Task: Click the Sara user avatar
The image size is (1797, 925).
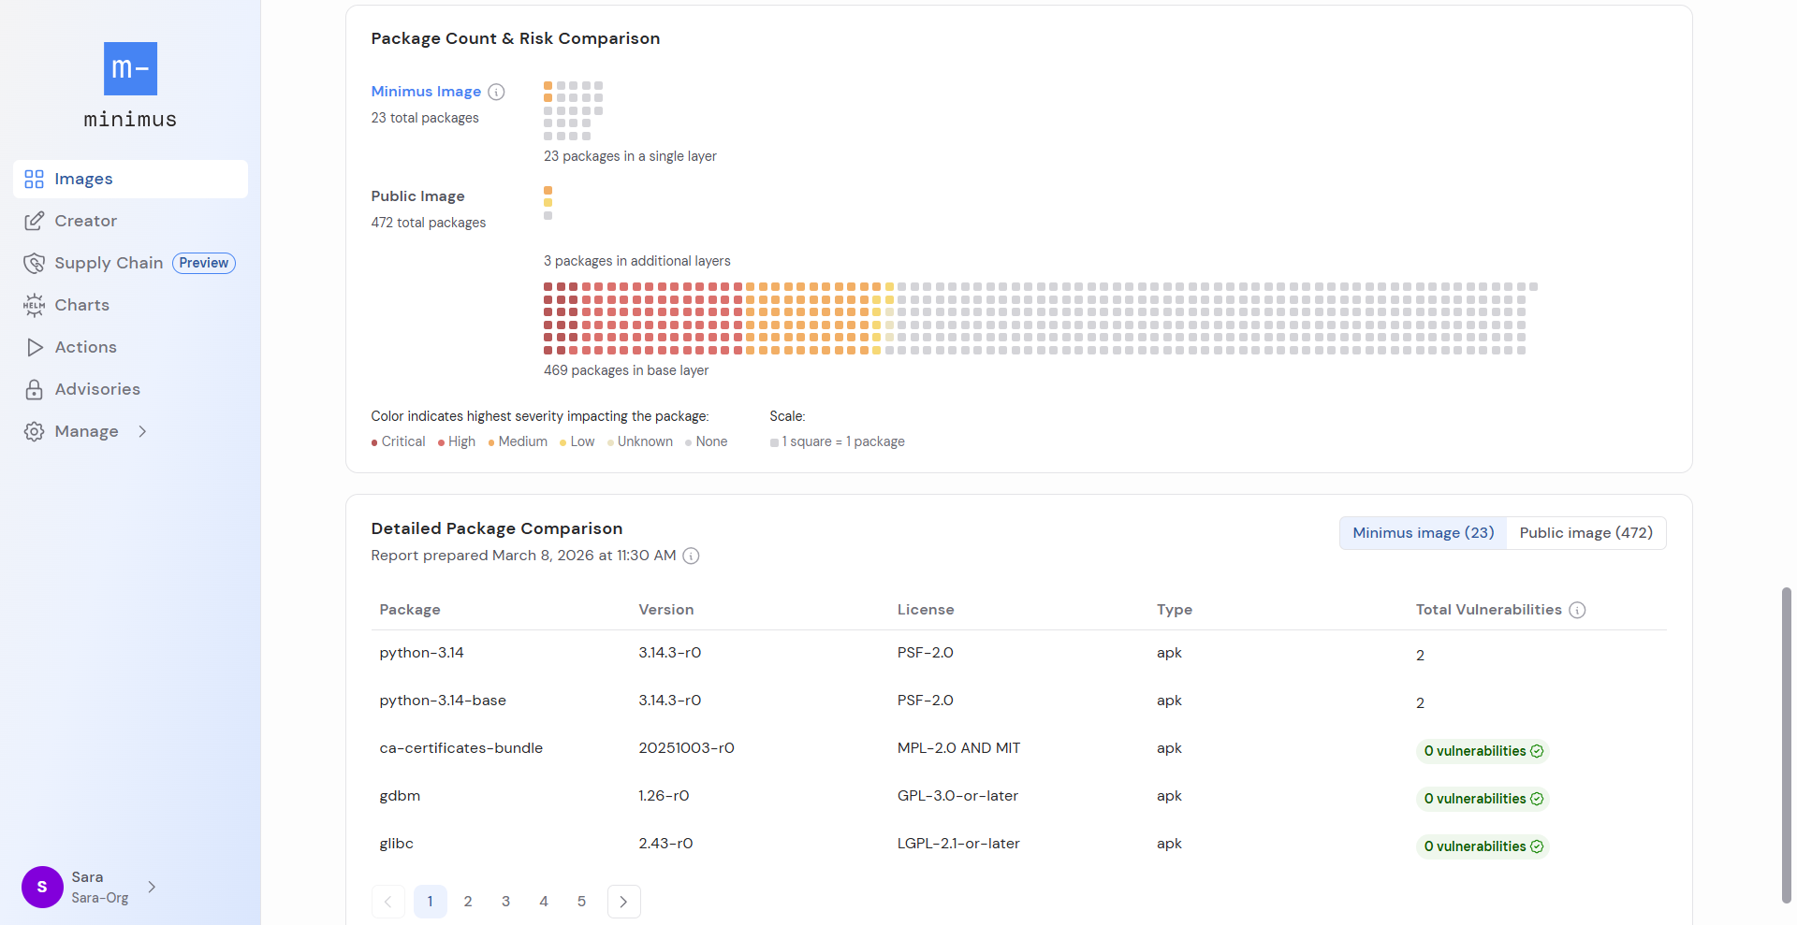Action: coord(42,887)
